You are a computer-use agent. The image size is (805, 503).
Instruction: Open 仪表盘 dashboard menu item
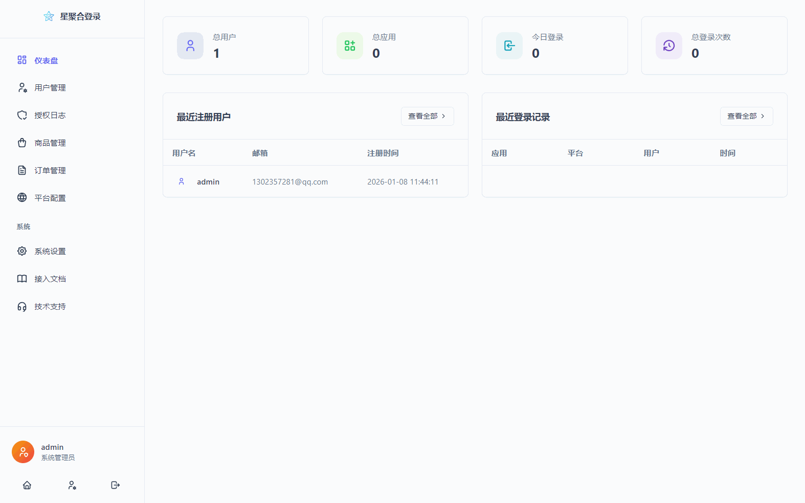tap(46, 60)
